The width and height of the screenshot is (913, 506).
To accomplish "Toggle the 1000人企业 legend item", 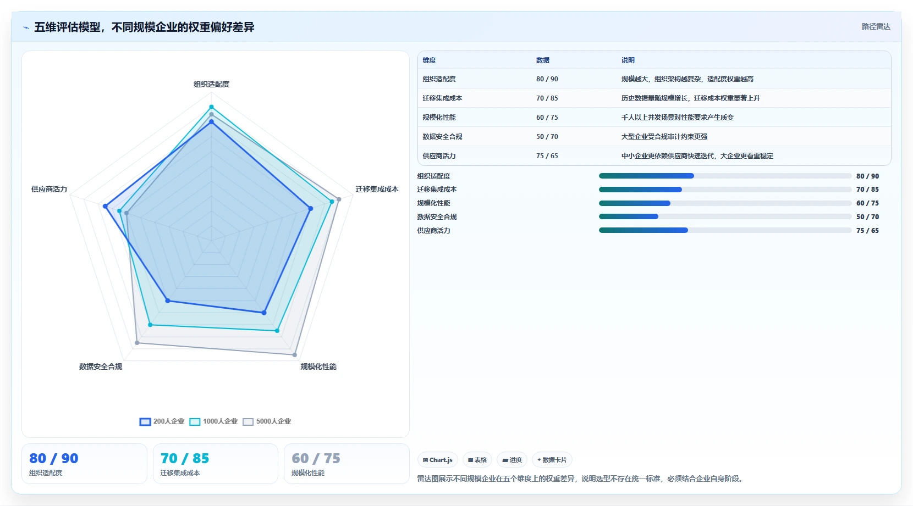I will (x=213, y=421).
